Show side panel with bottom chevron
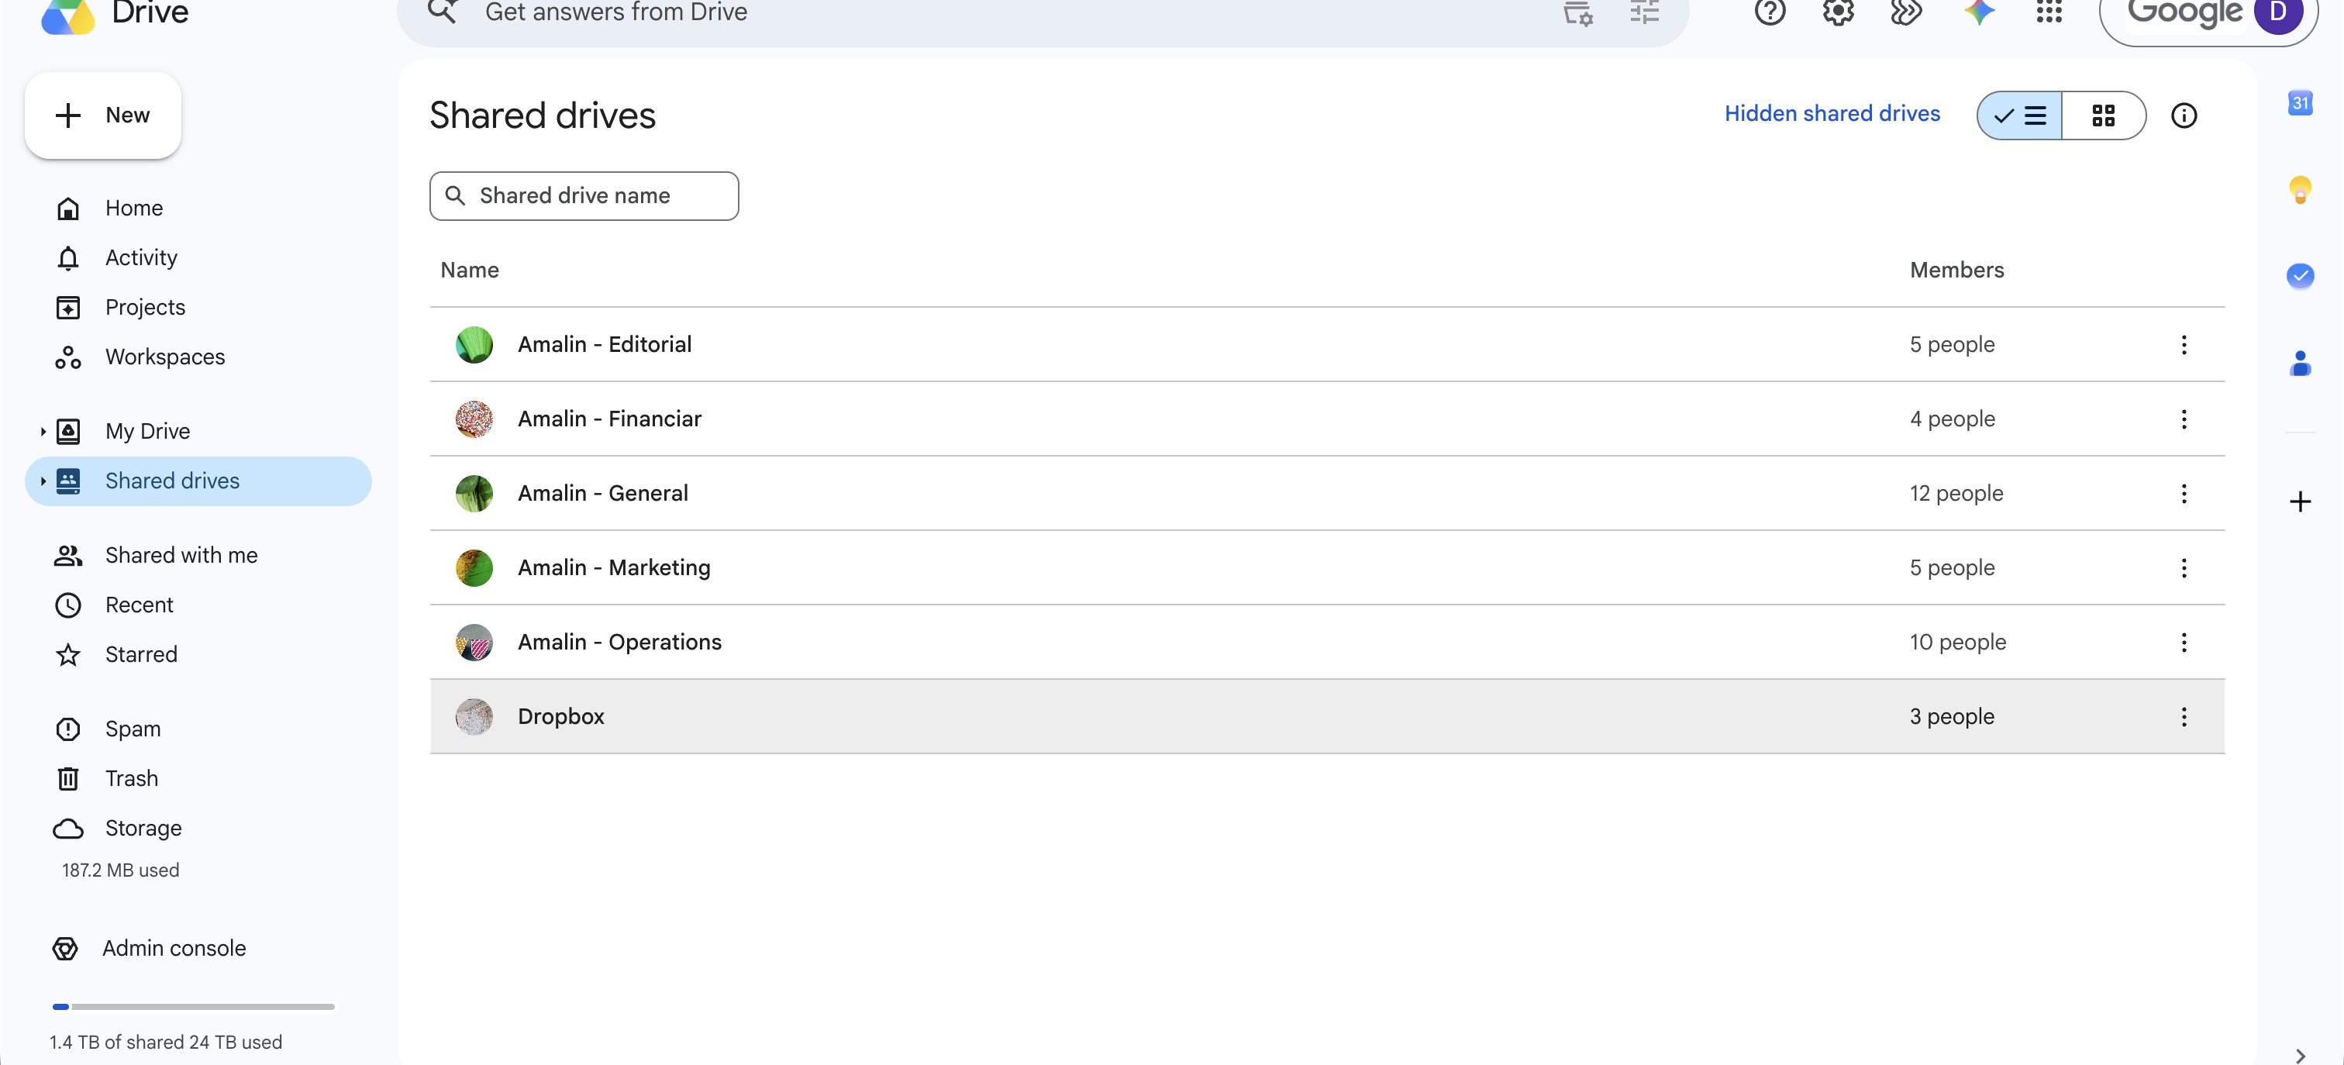This screenshot has width=2344, height=1065. click(x=2301, y=1055)
